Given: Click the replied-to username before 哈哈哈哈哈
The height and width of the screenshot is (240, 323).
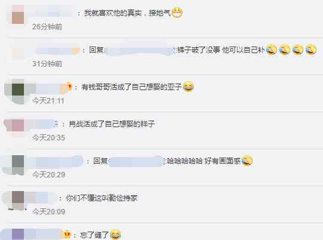Looking at the screenshot, I should click(136, 161).
